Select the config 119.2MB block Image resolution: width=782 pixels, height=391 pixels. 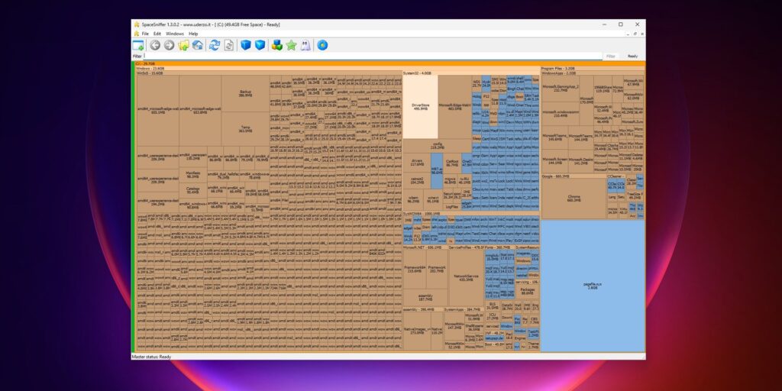437,146
